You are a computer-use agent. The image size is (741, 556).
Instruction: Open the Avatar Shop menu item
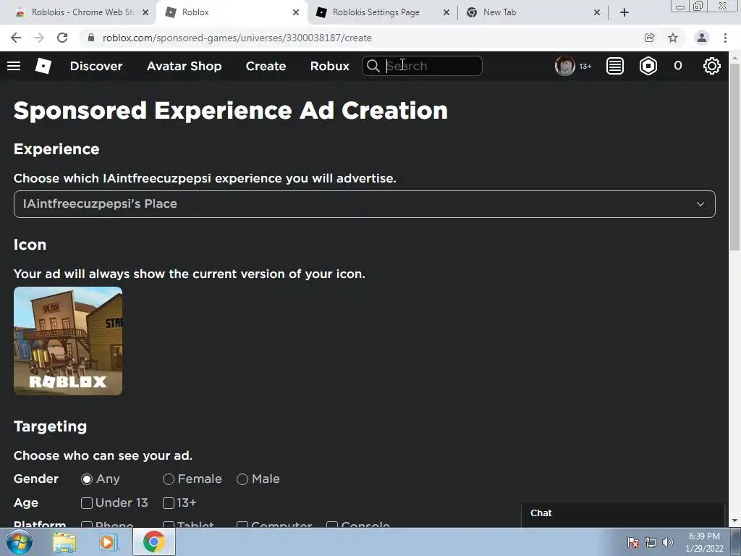click(x=185, y=66)
